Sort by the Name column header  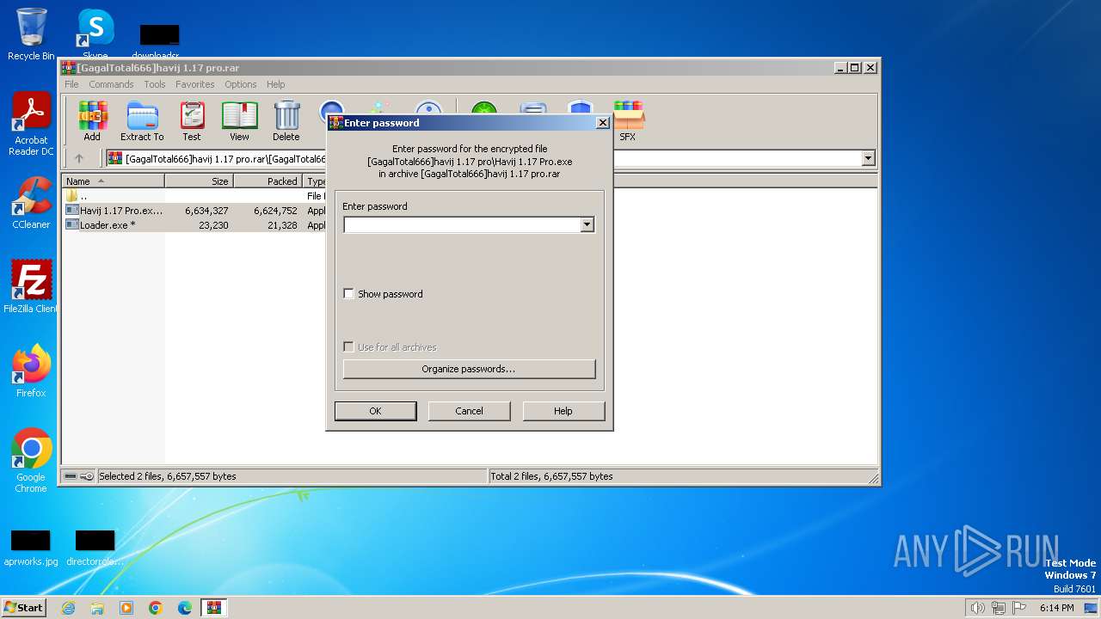(114, 181)
